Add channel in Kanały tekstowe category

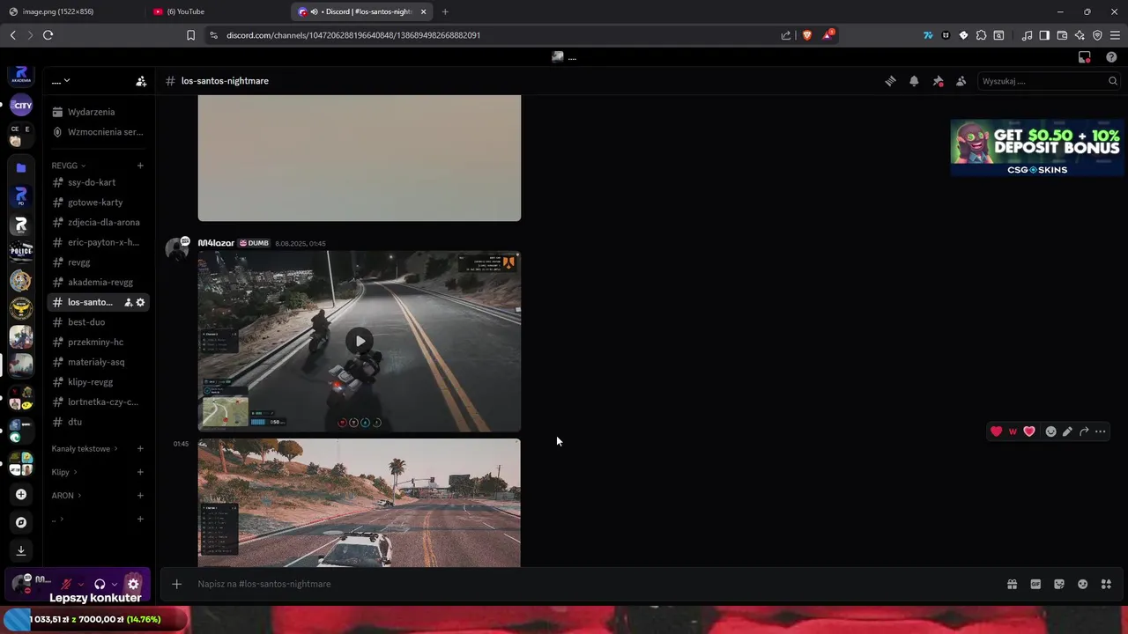point(140,448)
